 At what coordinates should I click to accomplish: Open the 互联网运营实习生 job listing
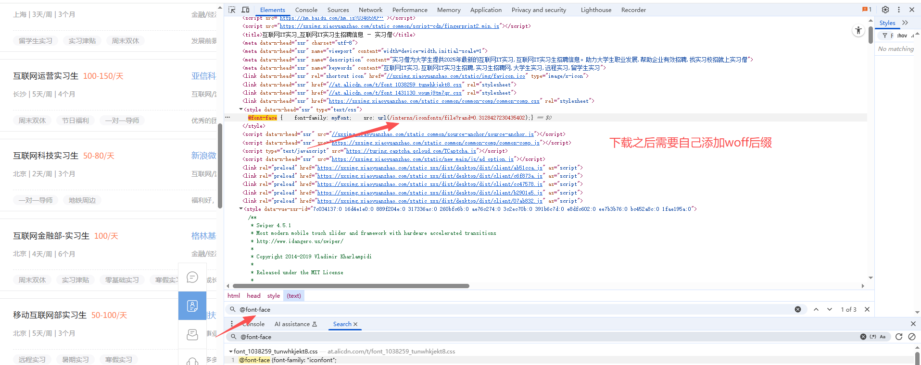46,76
